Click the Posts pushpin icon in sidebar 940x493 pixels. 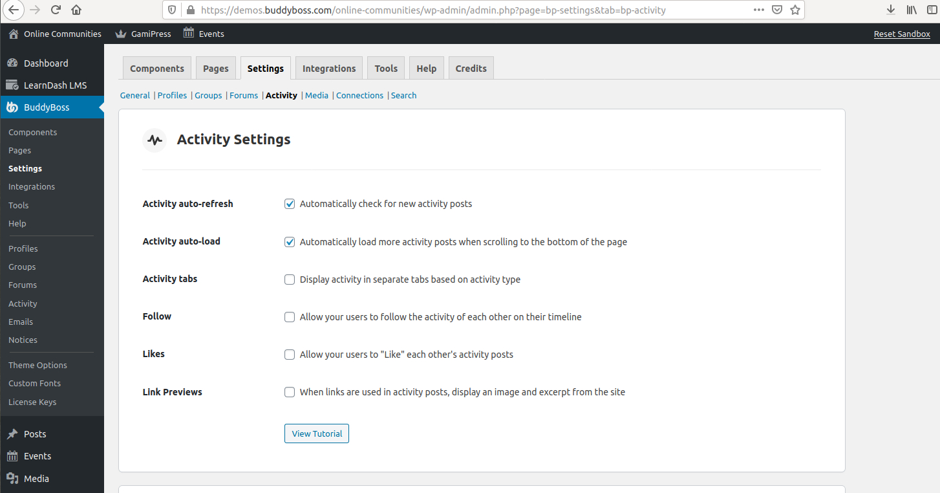[12, 434]
